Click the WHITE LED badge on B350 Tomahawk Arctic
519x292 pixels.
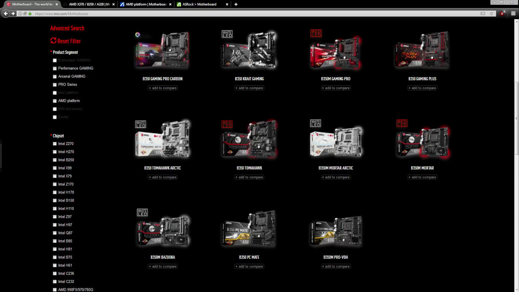140,124
